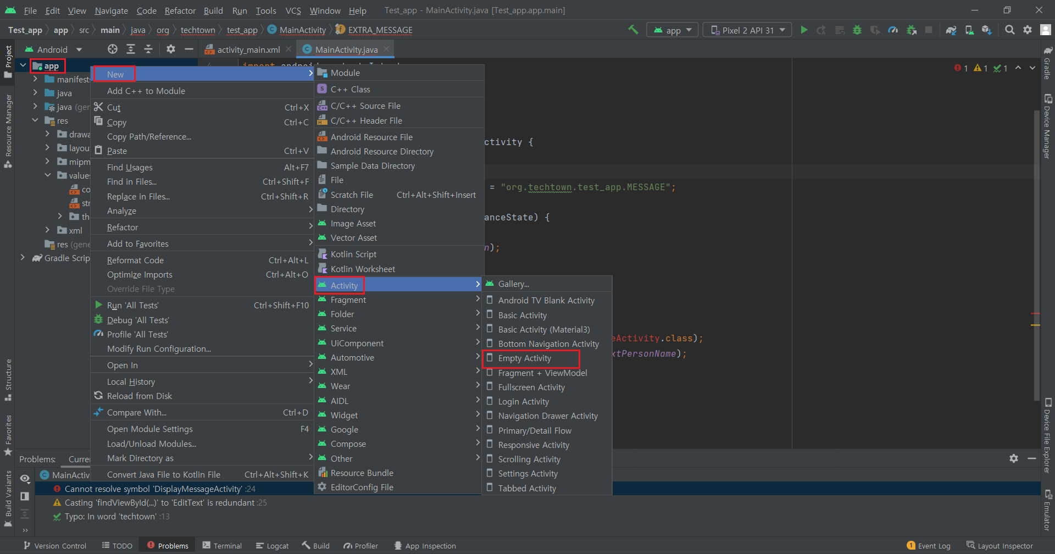Image resolution: width=1055 pixels, height=554 pixels.
Task: Open project panel options gear
Action: point(171,49)
